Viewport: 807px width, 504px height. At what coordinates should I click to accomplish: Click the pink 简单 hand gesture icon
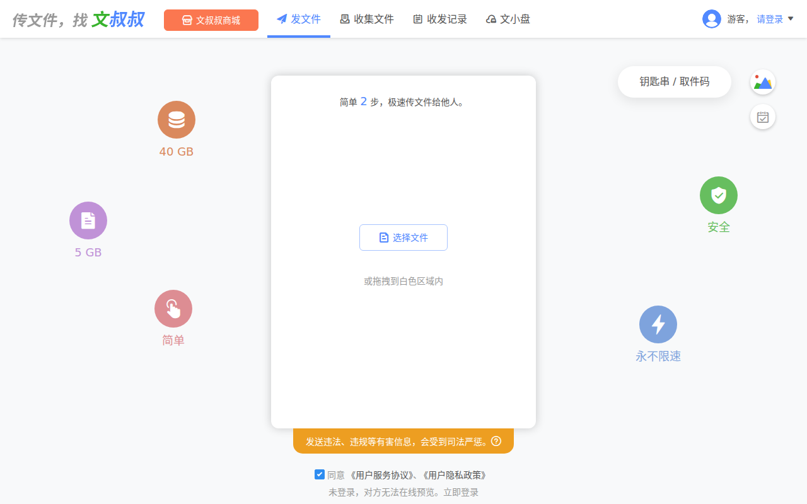tap(173, 309)
